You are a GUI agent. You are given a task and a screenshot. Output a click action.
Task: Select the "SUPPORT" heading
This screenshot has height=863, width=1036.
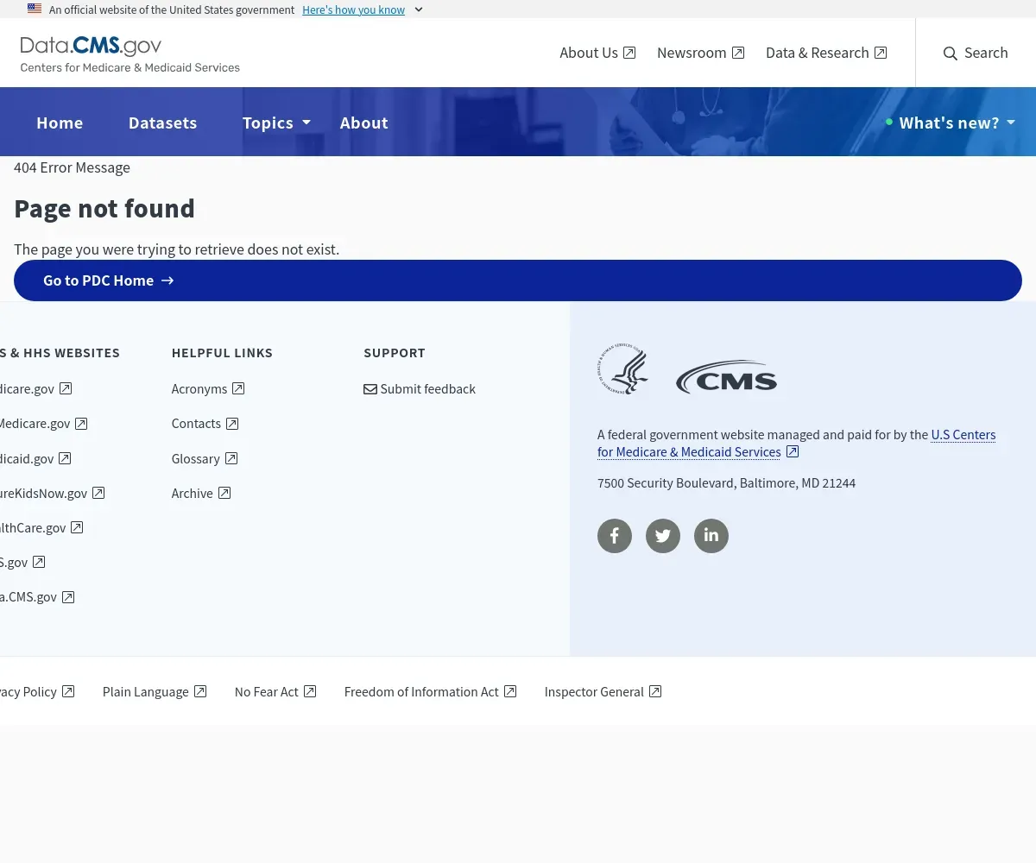395,353
